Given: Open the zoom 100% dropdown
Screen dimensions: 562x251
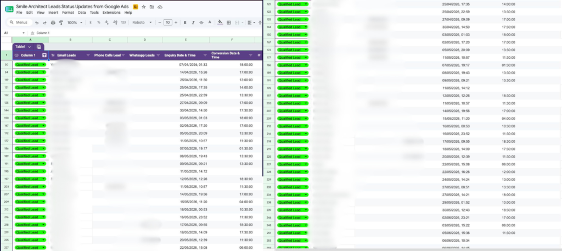Looking at the screenshot, I should coord(75,22).
